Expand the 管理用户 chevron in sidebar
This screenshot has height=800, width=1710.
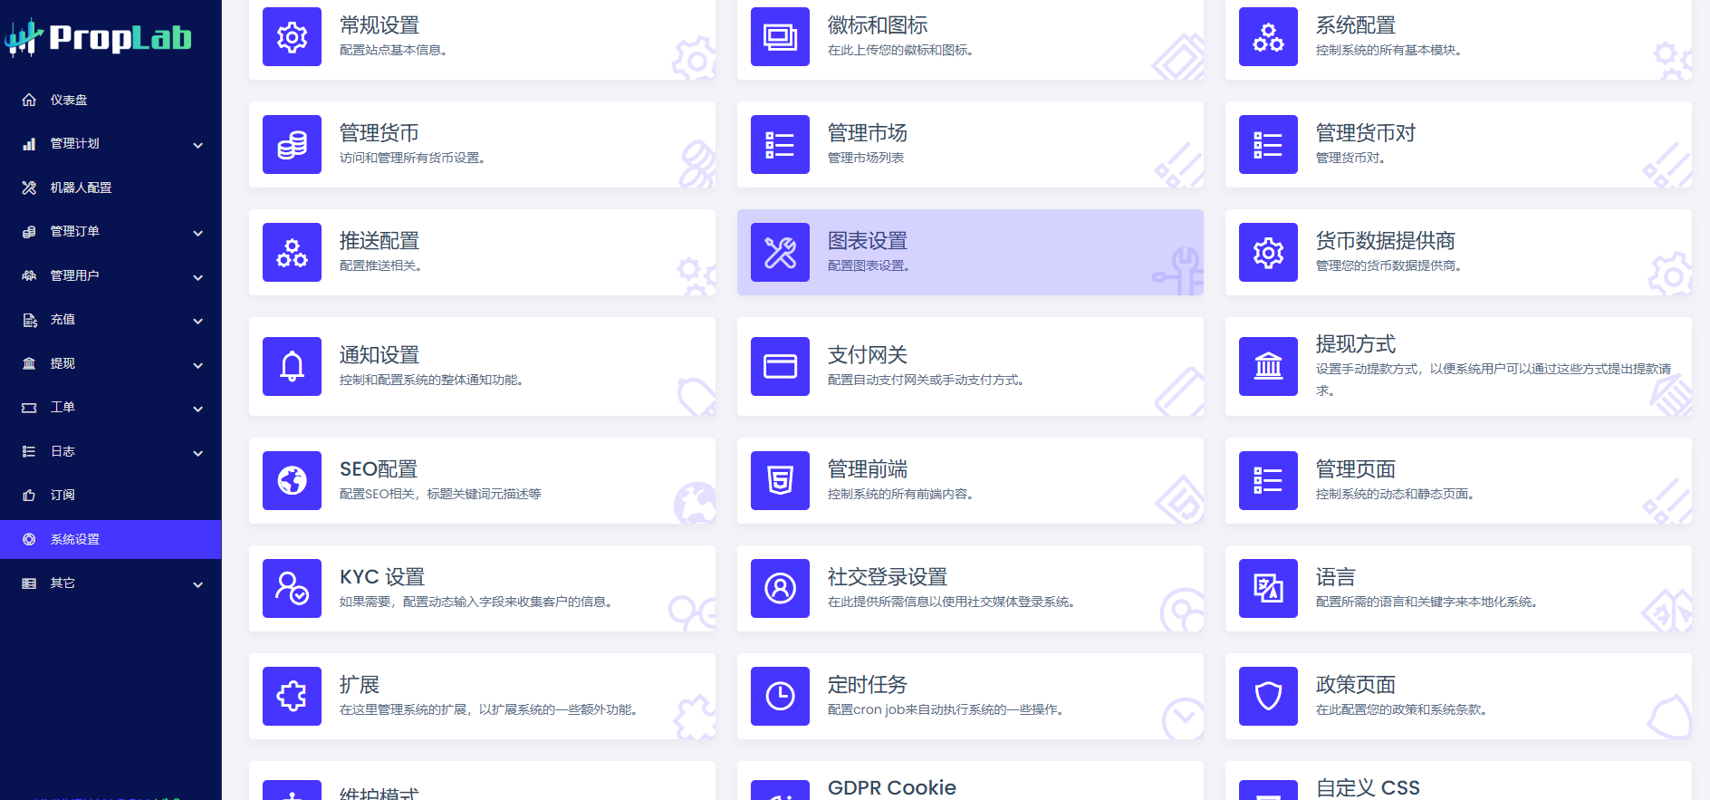pos(197,277)
